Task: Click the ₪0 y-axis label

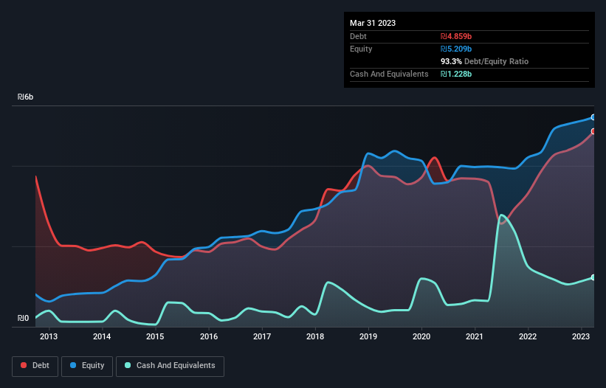Action: [x=23, y=318]
